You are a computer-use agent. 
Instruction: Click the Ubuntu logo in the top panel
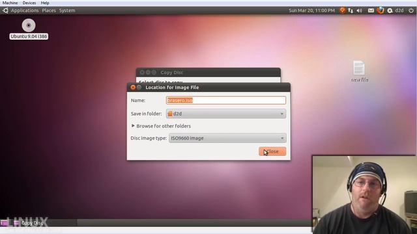(5, 10)
